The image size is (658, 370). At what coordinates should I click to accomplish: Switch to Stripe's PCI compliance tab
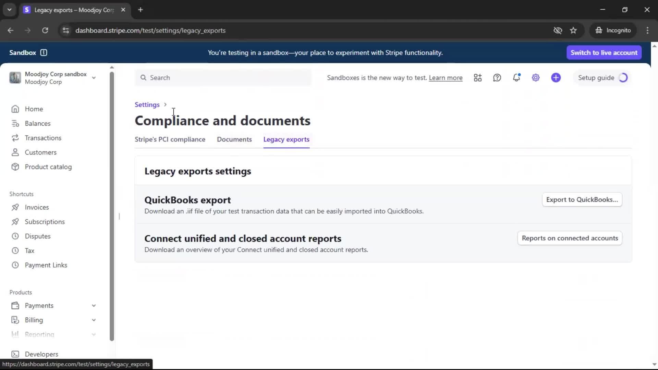tap(170, 139)
